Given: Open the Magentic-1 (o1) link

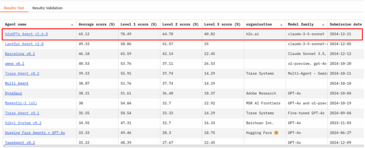Looking at the screenshot, I should (x=21, y=103).
